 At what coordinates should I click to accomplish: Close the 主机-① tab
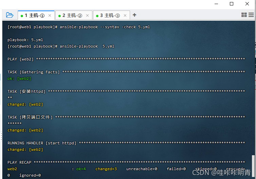tap(50, 16)
